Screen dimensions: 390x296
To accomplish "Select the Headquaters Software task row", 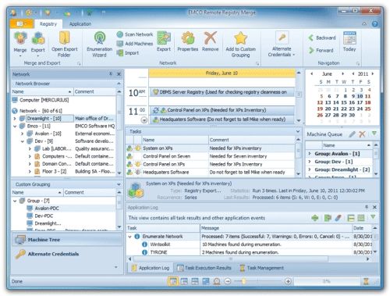I will [x=211, y=172].
